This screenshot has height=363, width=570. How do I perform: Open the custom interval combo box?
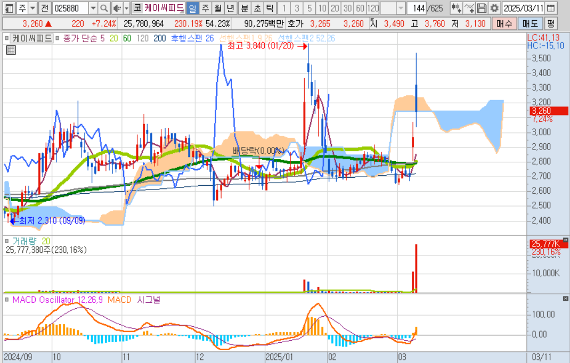coord(393,7)
